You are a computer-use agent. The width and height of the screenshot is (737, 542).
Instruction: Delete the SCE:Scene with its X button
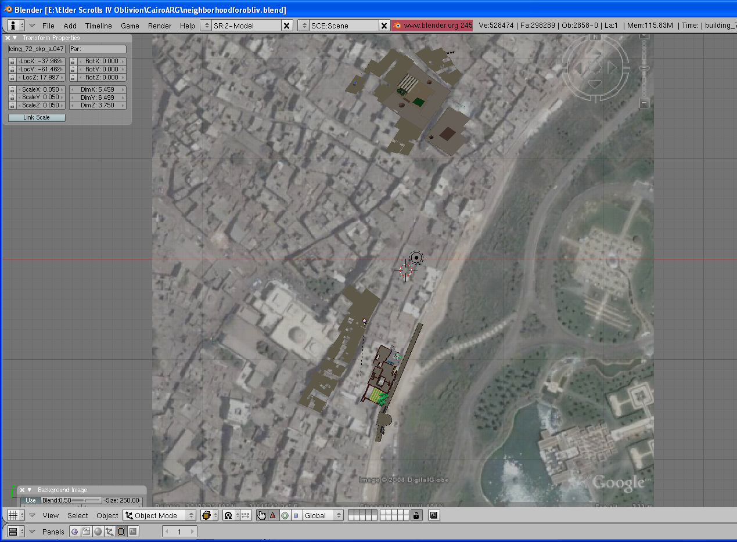384,26
